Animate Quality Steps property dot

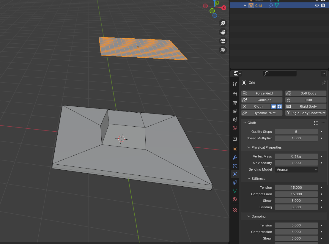(321, 132)
